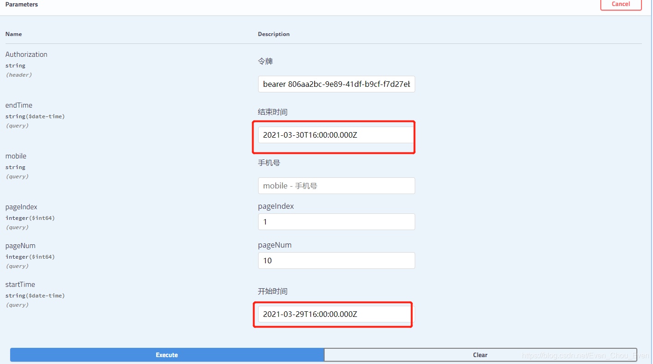This screenshot has height=364, width=653.
Task: Click the (header) label under Authorization
Action: [19, 75]
